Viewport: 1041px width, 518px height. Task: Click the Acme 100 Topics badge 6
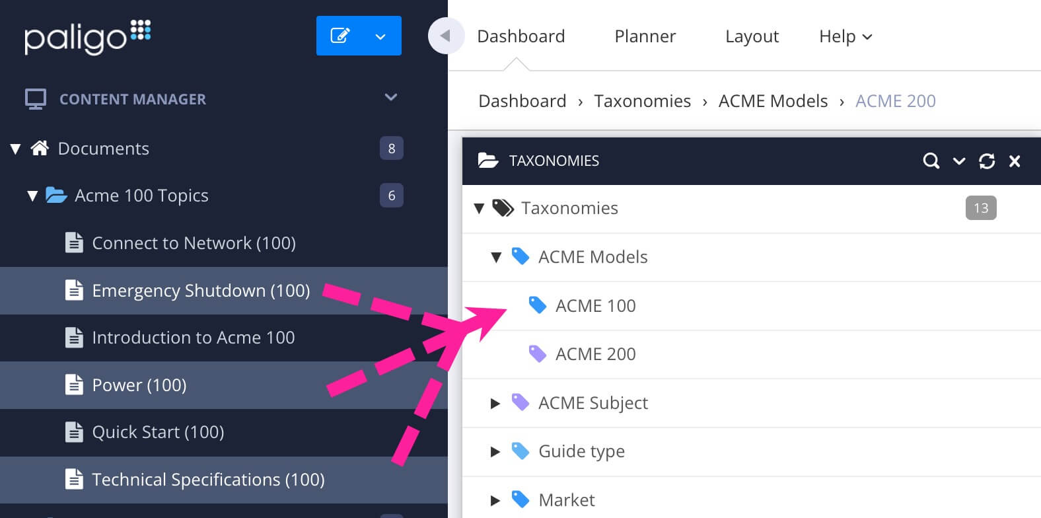pos(392,196)
